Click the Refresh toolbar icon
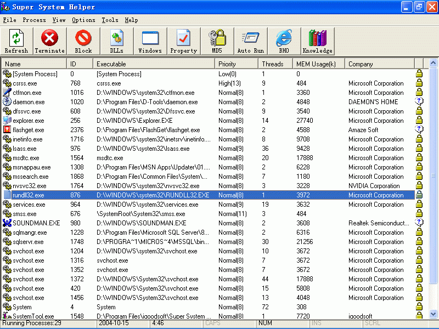This screenshot has width=439, height=329. coord(16,41)
